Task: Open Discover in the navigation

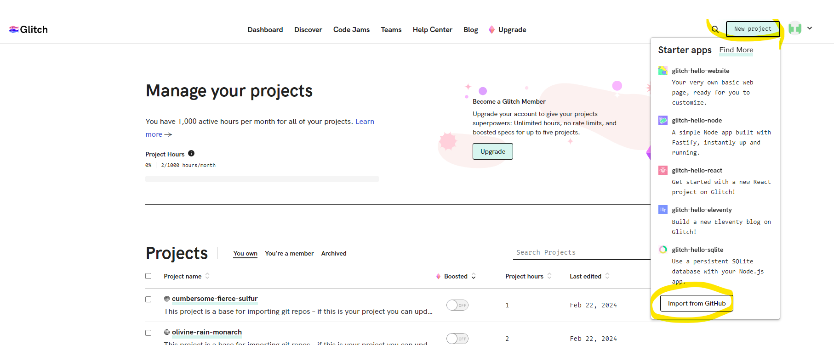Action: [x=308, y=30]
